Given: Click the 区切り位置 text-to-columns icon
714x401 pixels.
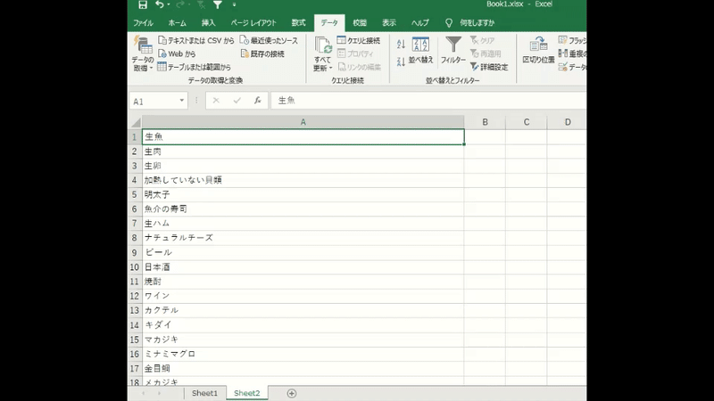Looking at the screenshot, I should (x=538, y=50).
